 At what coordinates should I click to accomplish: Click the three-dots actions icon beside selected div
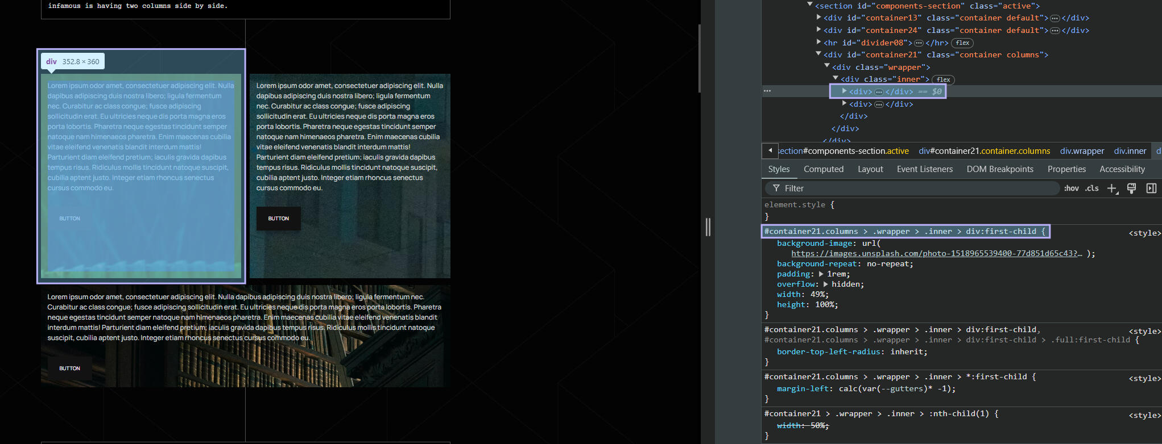767,91
